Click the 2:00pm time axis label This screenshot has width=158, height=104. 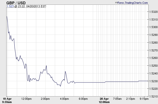(x=45, y=99)
